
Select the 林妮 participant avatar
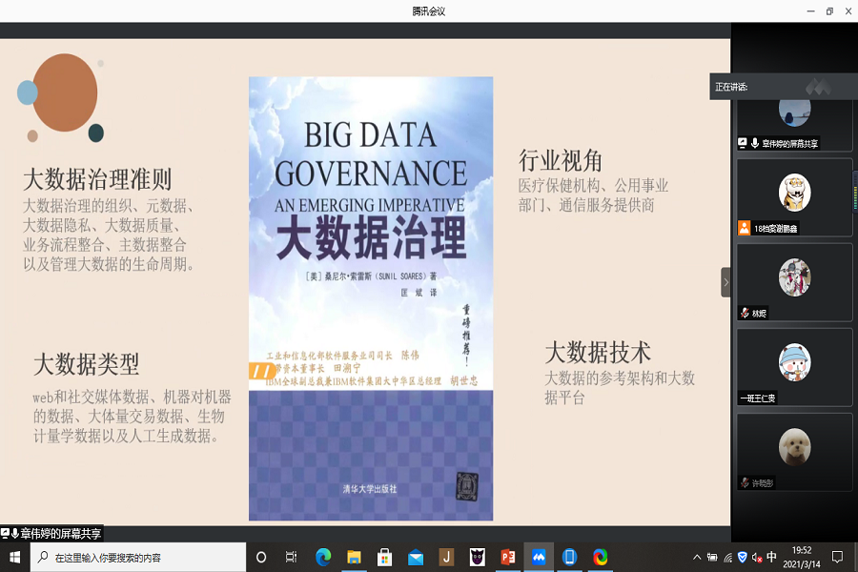[x=794, y=277]
